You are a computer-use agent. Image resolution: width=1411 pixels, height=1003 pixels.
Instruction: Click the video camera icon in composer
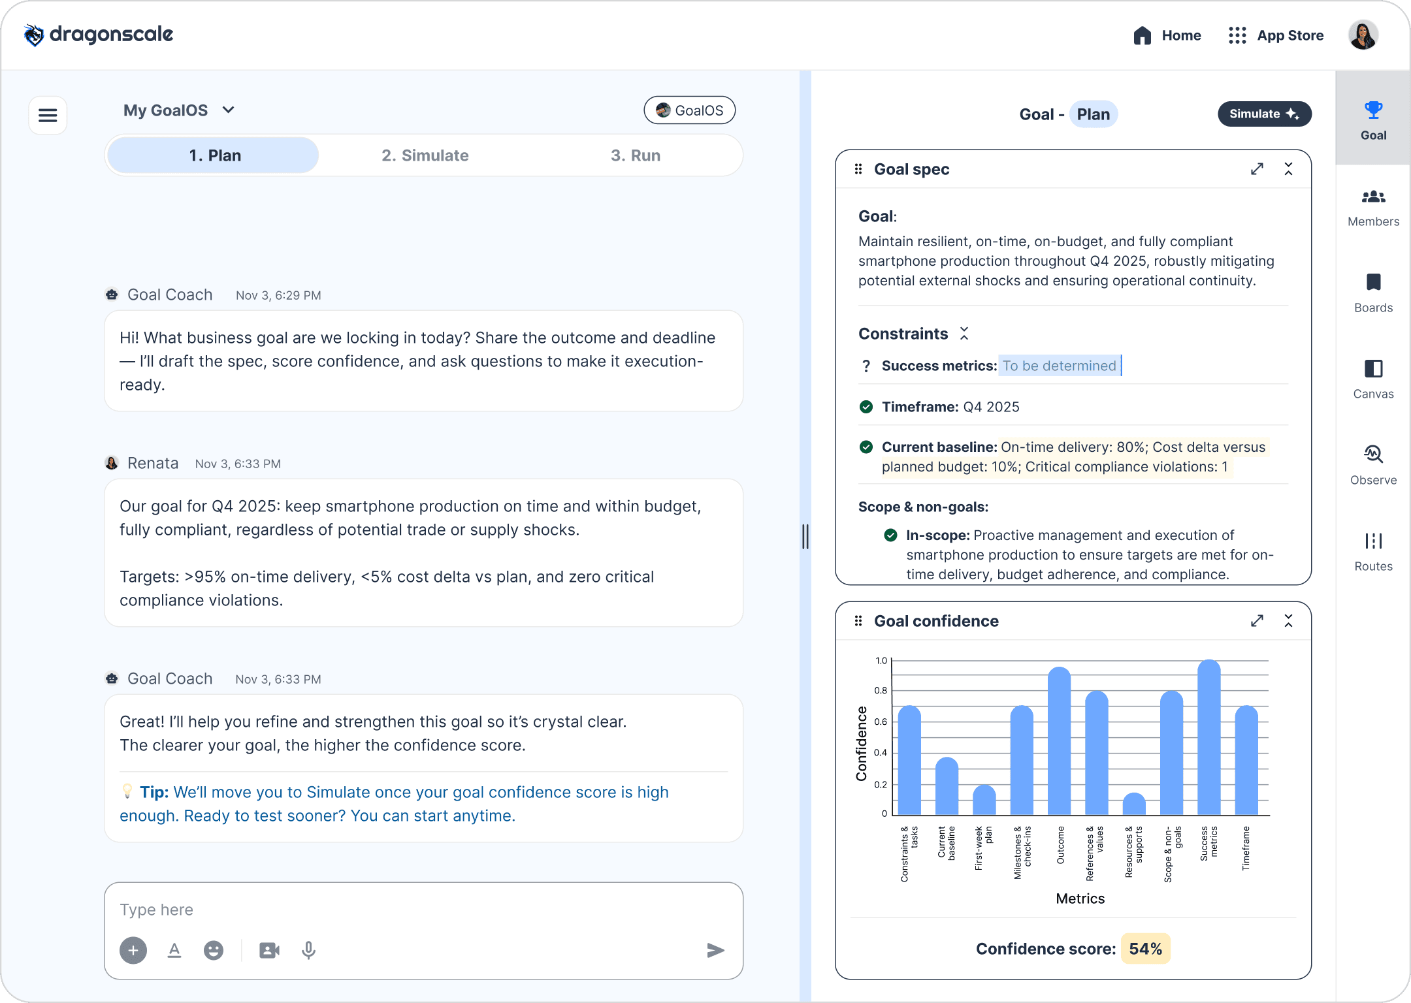point(269,950)
